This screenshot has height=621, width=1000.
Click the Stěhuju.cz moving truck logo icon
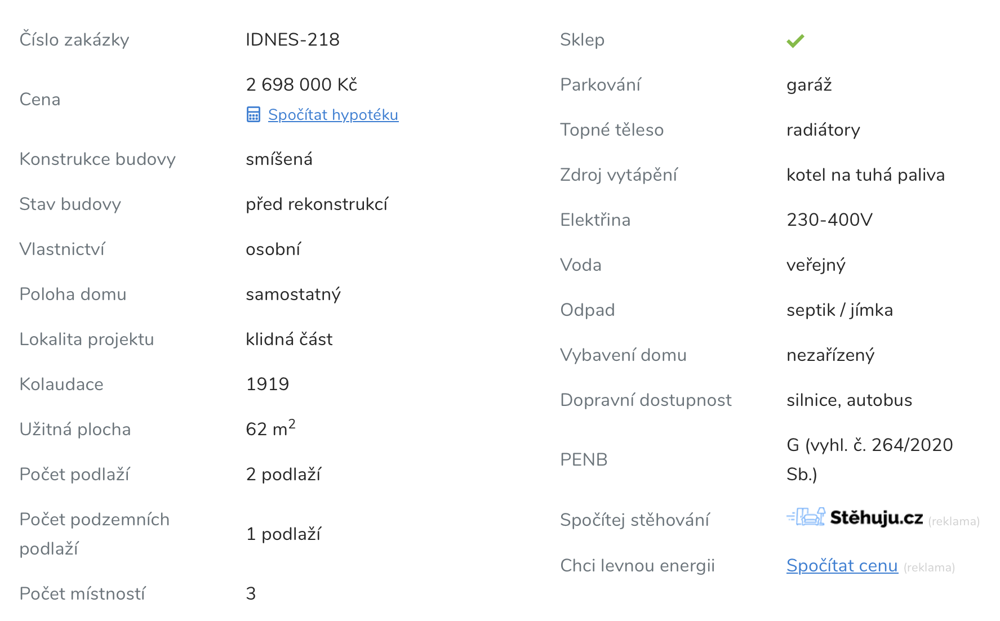806,517
